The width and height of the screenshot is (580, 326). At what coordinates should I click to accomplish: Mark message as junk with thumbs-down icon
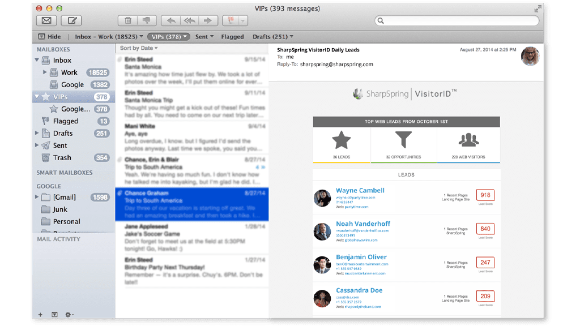[147, 21]
